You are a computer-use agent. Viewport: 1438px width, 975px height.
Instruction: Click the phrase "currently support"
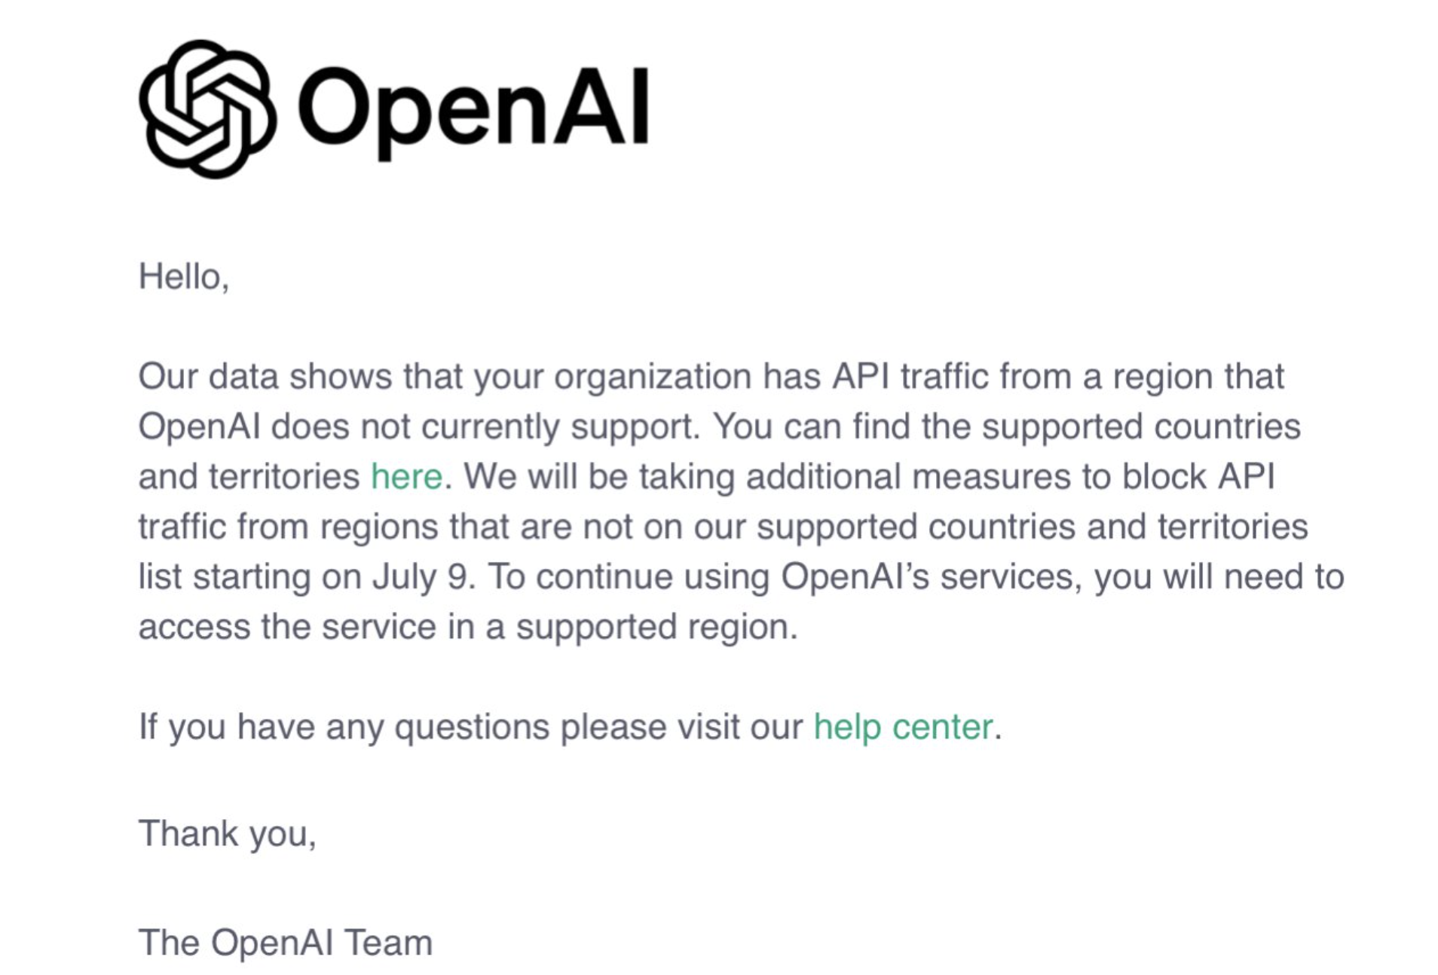pos(559,427)
